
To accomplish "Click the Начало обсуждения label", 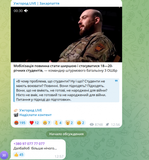I will (x=66, y=134).
